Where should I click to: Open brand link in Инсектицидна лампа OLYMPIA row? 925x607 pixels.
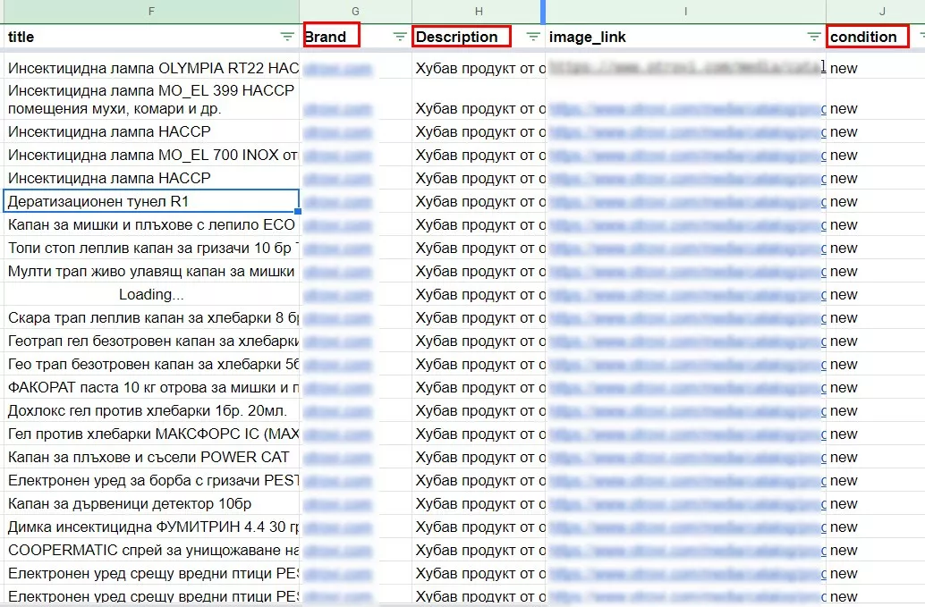337,69
